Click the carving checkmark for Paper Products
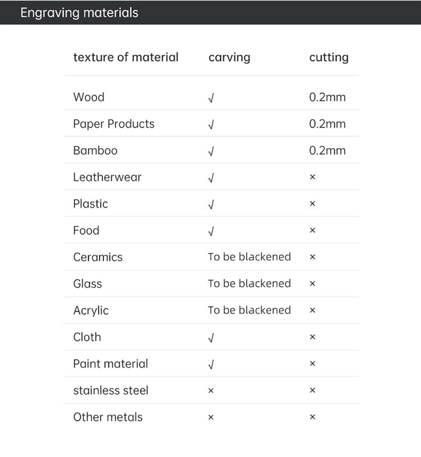421x457 pixels. [211, 125]
